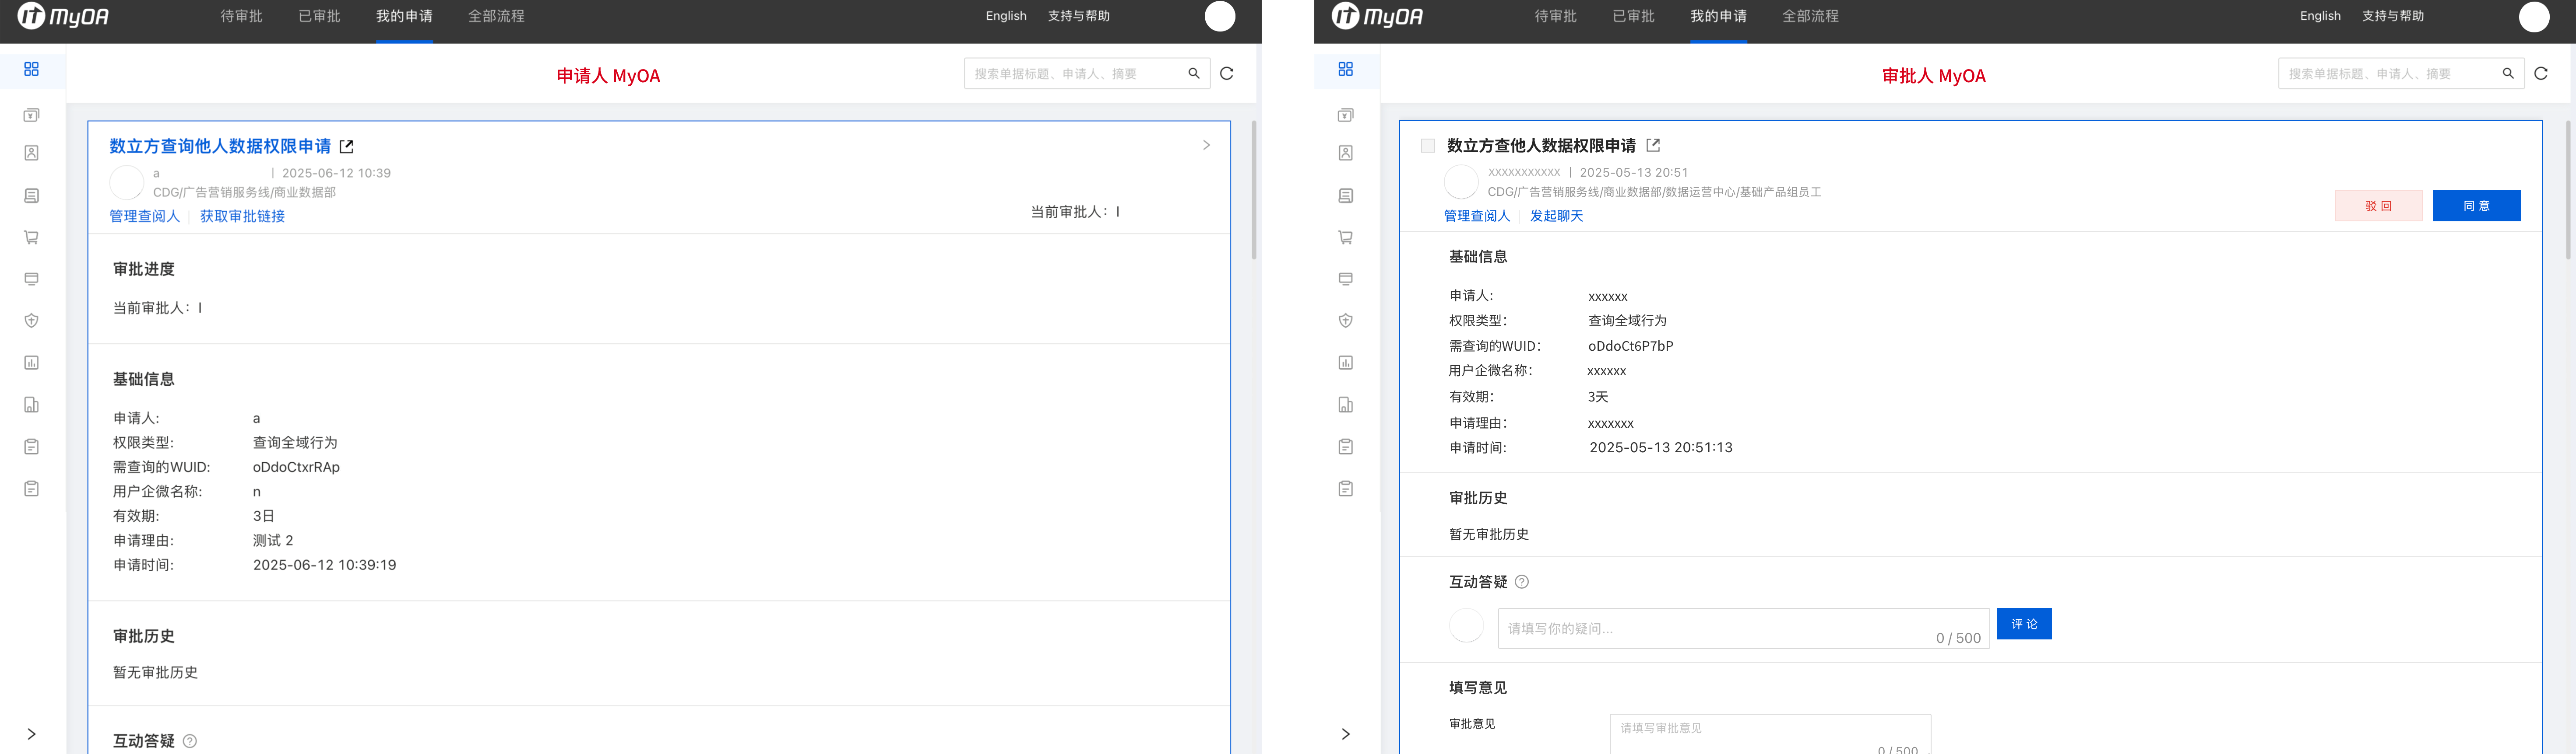Click refresh icon next to search in 审批人 MyOA window
Image resolution: width=2576 pixels, height=754 pixels.
click(x=2540, y=73)
